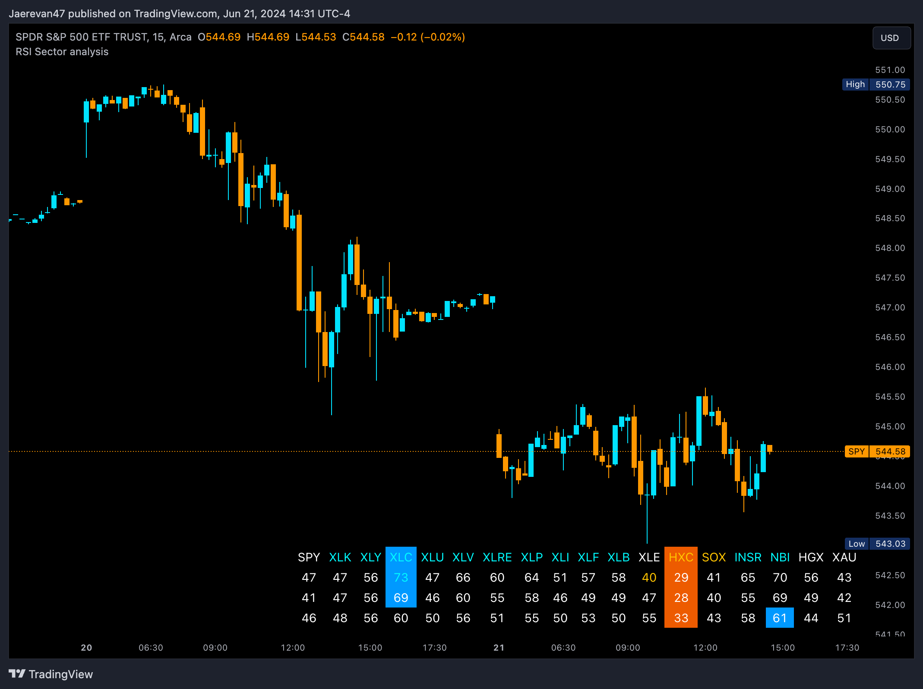Select the XLY column header
Image resolution: width=923 pixels, height=689 pixels.
371,557
